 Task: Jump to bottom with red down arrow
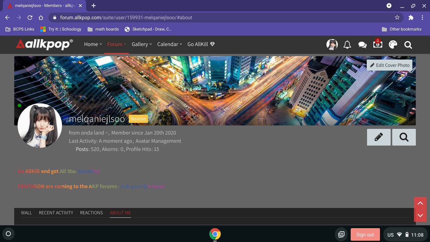(x=420, y=216)
